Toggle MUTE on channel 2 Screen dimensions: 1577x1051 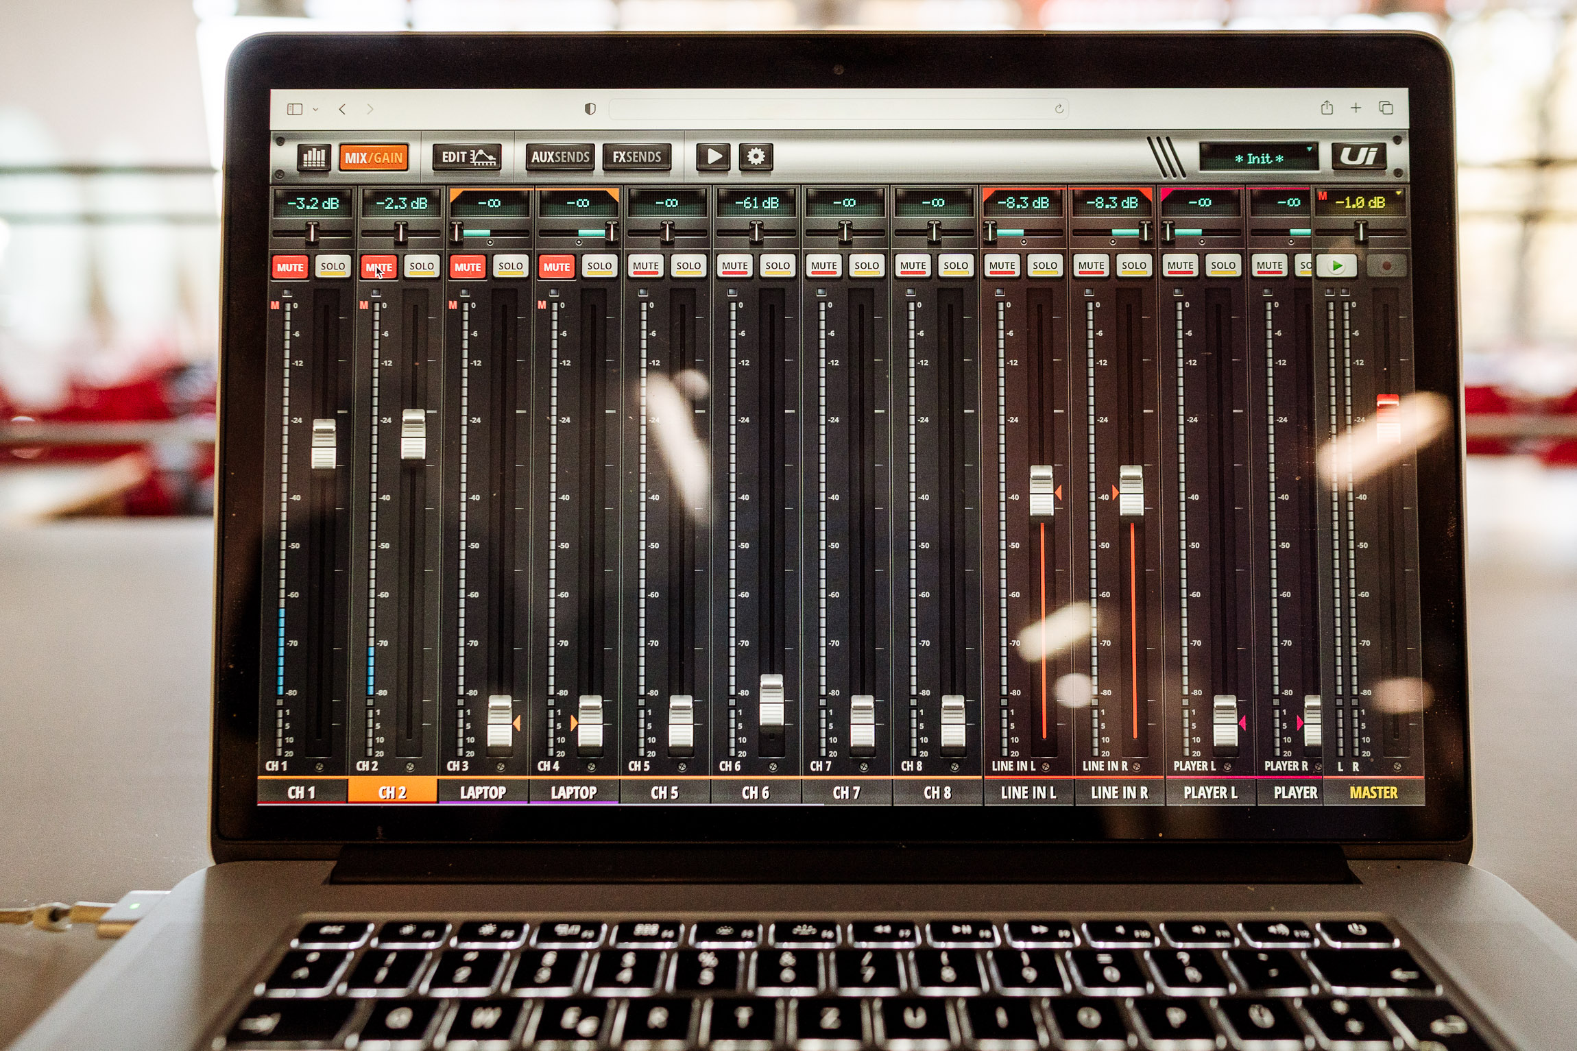point(378,267)
